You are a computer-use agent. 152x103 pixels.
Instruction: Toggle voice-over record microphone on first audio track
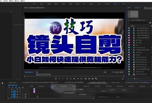tap(25, 94)
